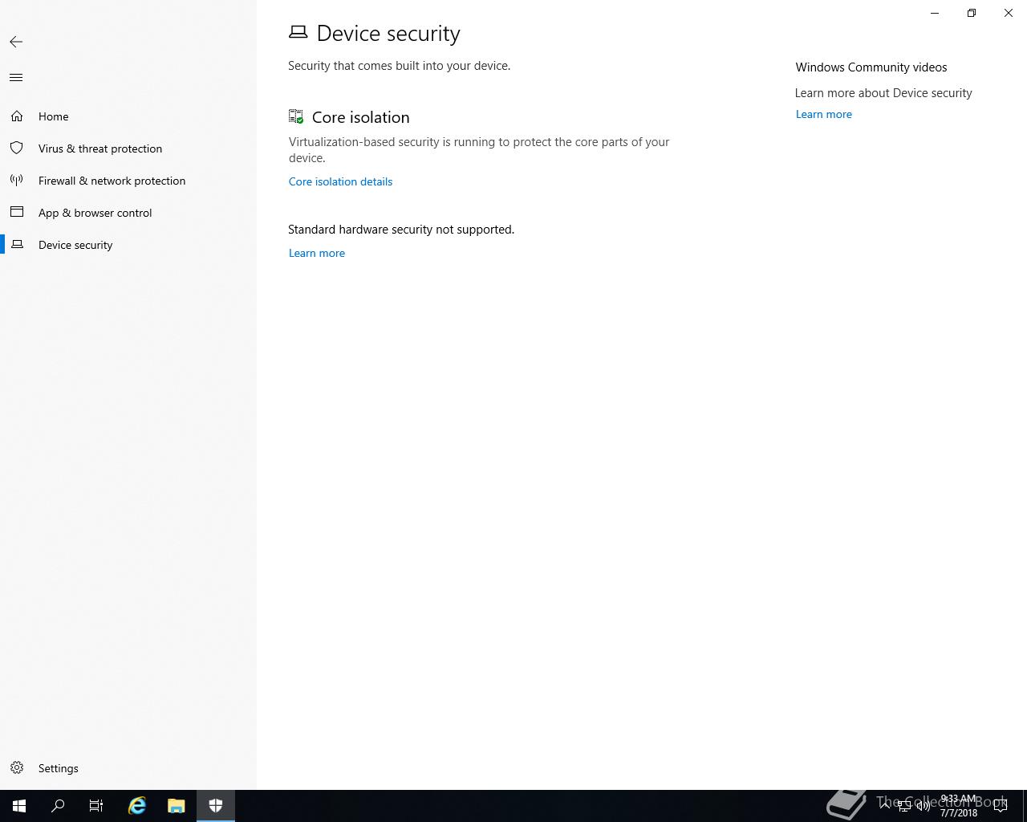The width and height of the screenshot is (1027, 822).
Task: Click 'Windows Community videos' heading
Action: (871, 67)
